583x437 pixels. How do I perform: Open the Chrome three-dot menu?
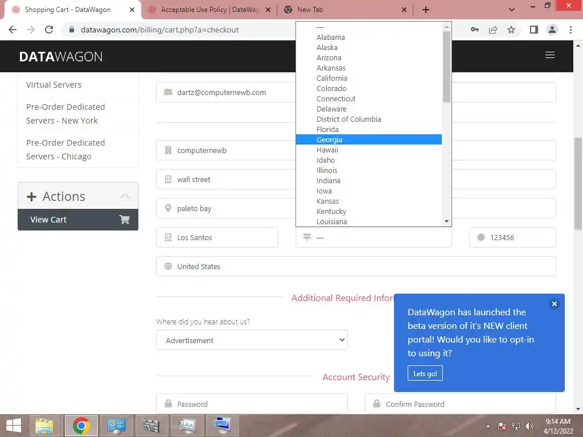click(570, 30)
